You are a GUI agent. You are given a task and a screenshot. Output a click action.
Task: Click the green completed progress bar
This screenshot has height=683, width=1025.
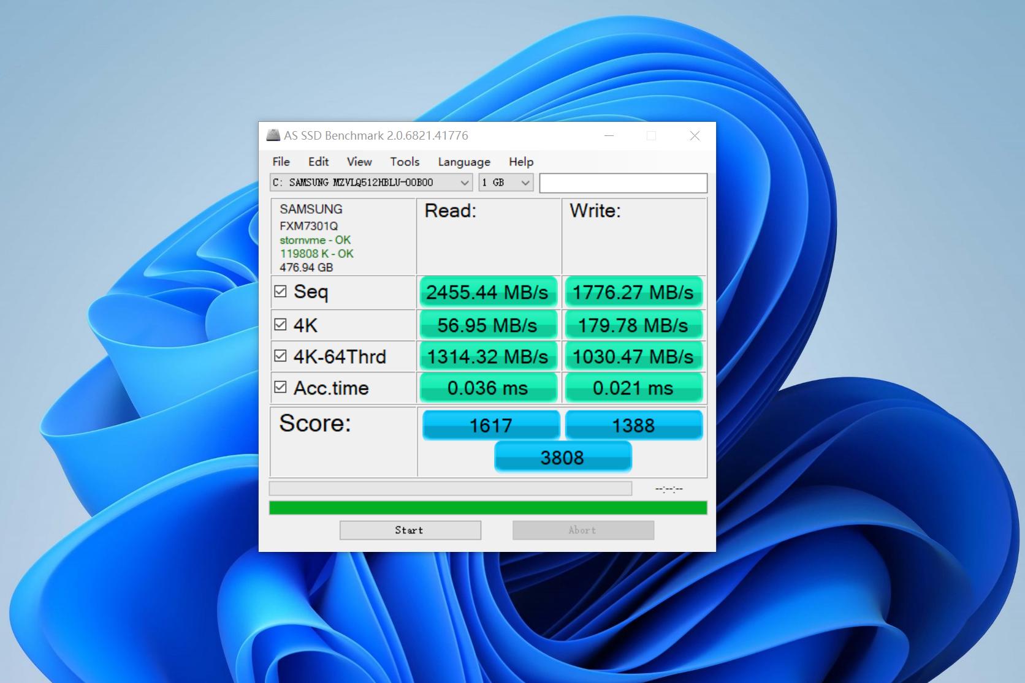click(487, 508)
